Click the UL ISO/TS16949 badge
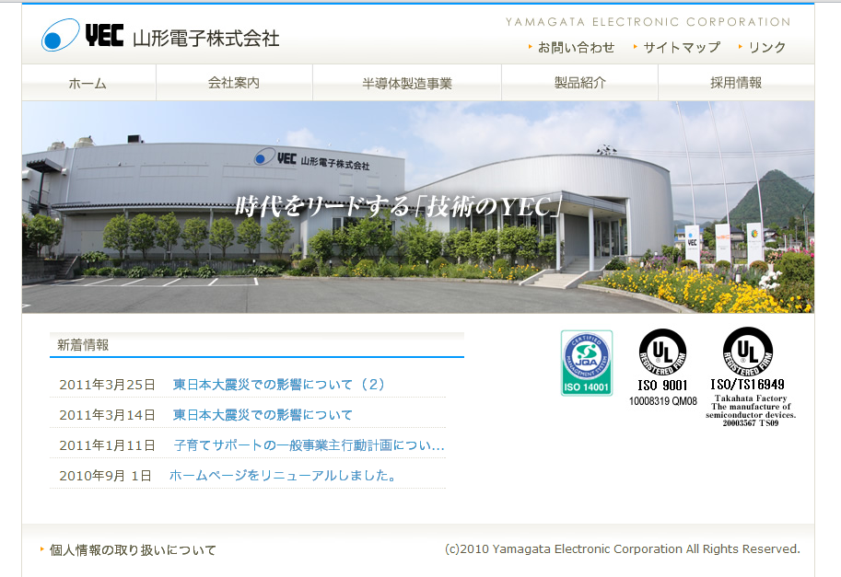Screen dimensions: 841x577 pos(747,375)
